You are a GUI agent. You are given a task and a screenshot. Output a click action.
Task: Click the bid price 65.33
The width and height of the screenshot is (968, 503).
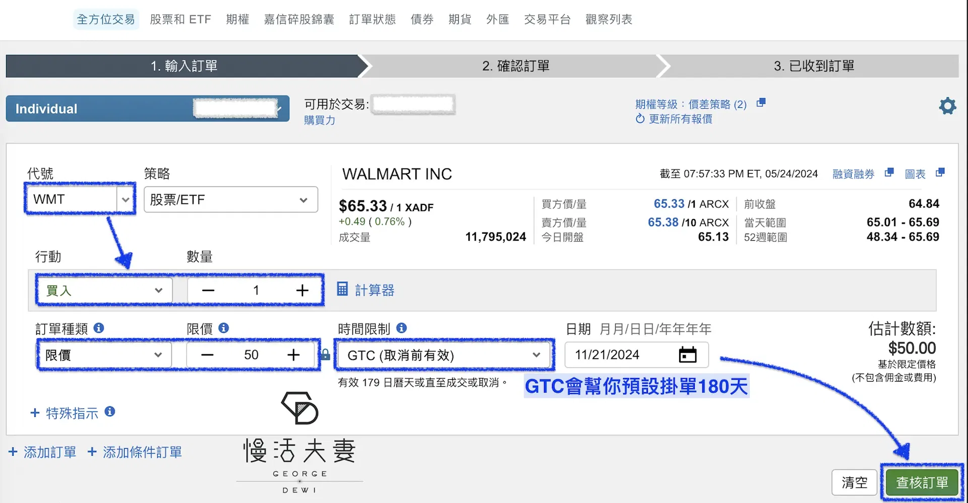(x=669, y=203)
